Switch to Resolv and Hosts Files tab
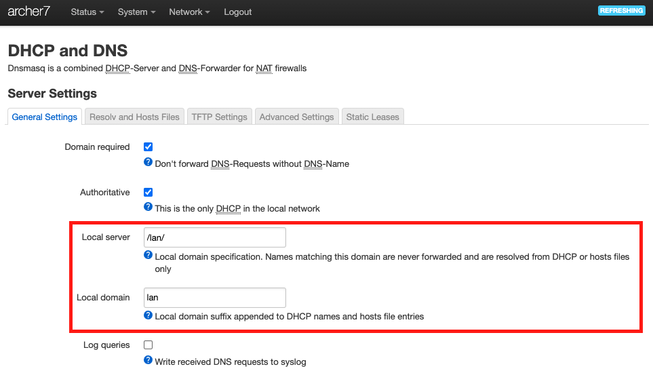The image size is (653, 373). pos(134,117)
